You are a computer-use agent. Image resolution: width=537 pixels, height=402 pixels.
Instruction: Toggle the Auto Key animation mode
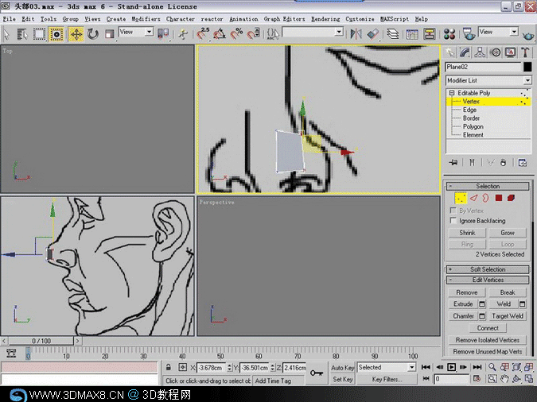pyautogui.click(x=342, y=368)
